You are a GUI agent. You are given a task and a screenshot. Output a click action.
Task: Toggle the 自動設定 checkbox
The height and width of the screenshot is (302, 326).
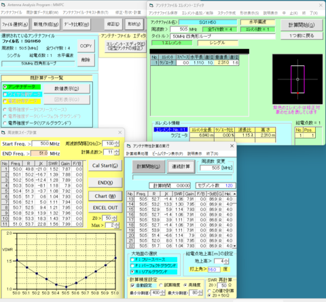(x=132, y=285)
